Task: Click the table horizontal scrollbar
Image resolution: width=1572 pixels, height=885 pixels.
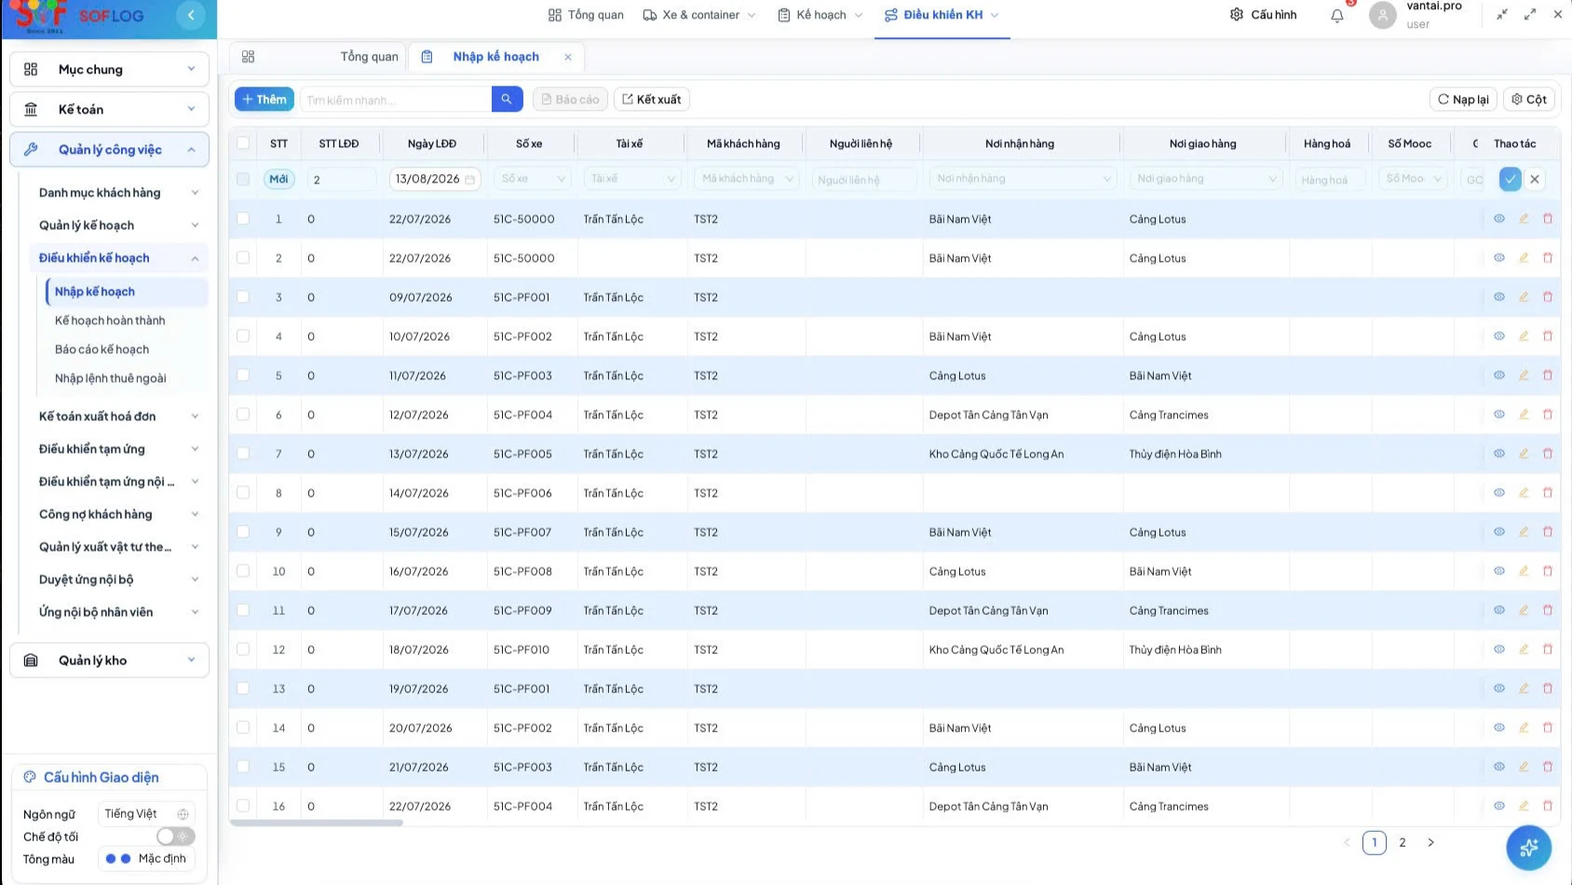Action: (x=317, y=823)
